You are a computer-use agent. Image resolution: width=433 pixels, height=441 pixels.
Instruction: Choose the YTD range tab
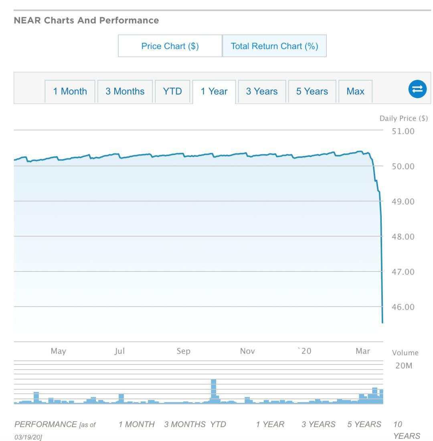click(x=172, y=91)
